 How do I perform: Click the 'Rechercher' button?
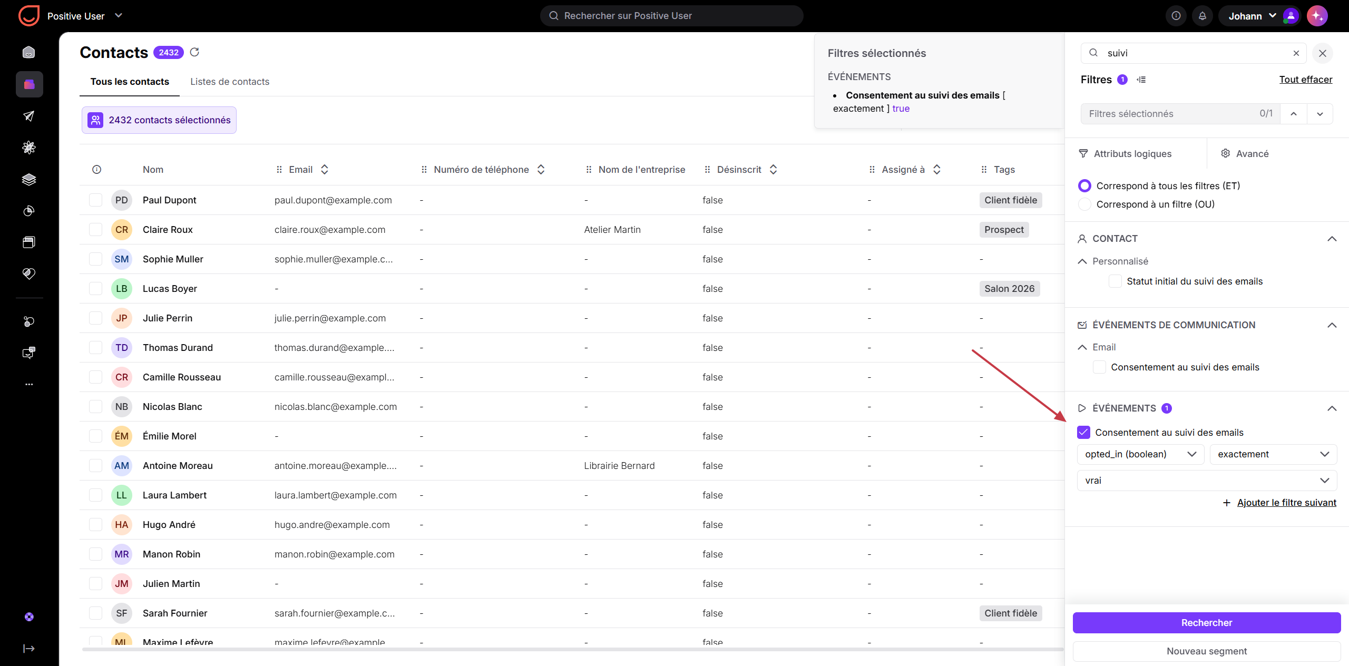[1207, 623]
